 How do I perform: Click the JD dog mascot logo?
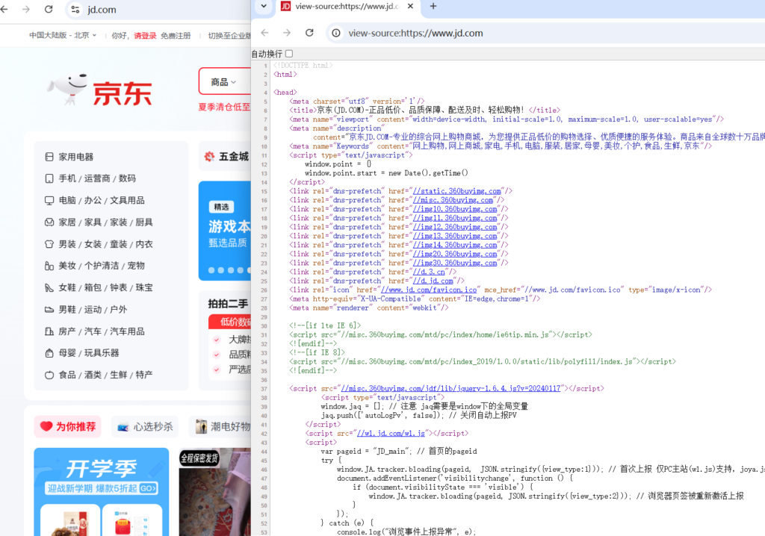point(67,90)
